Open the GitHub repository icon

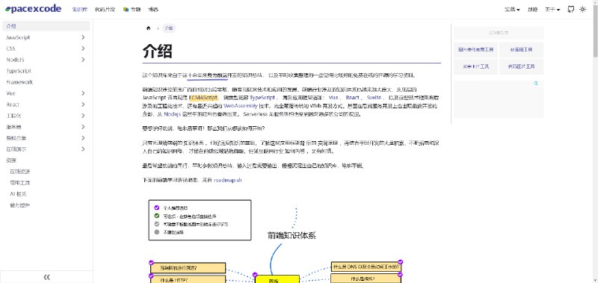click(570, 10)
